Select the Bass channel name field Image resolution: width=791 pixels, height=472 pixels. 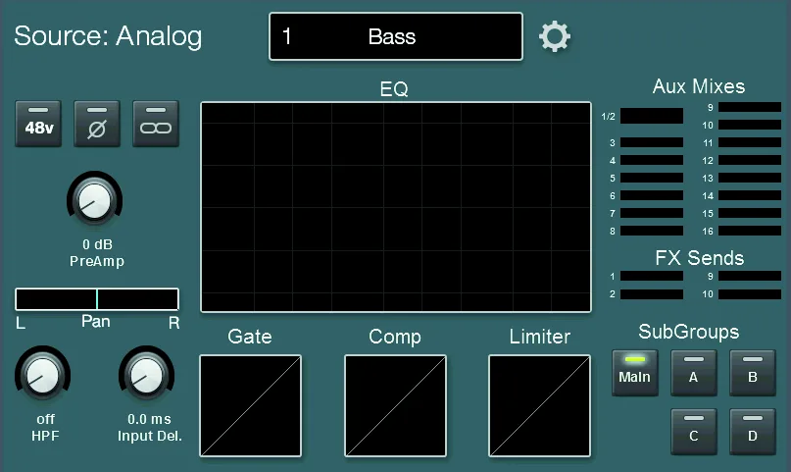(x=396, y=36)
